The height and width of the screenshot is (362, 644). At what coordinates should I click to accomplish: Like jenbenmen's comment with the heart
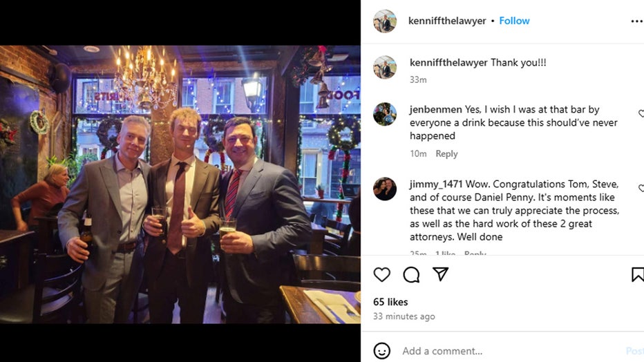(x=641, y=113)
